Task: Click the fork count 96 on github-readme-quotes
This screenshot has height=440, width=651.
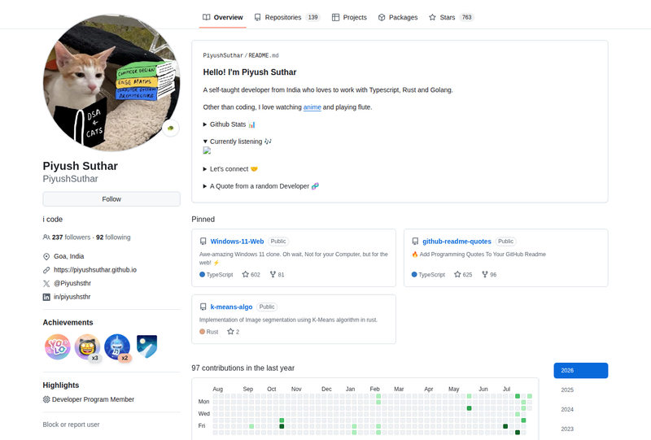Action: point(489,275)
